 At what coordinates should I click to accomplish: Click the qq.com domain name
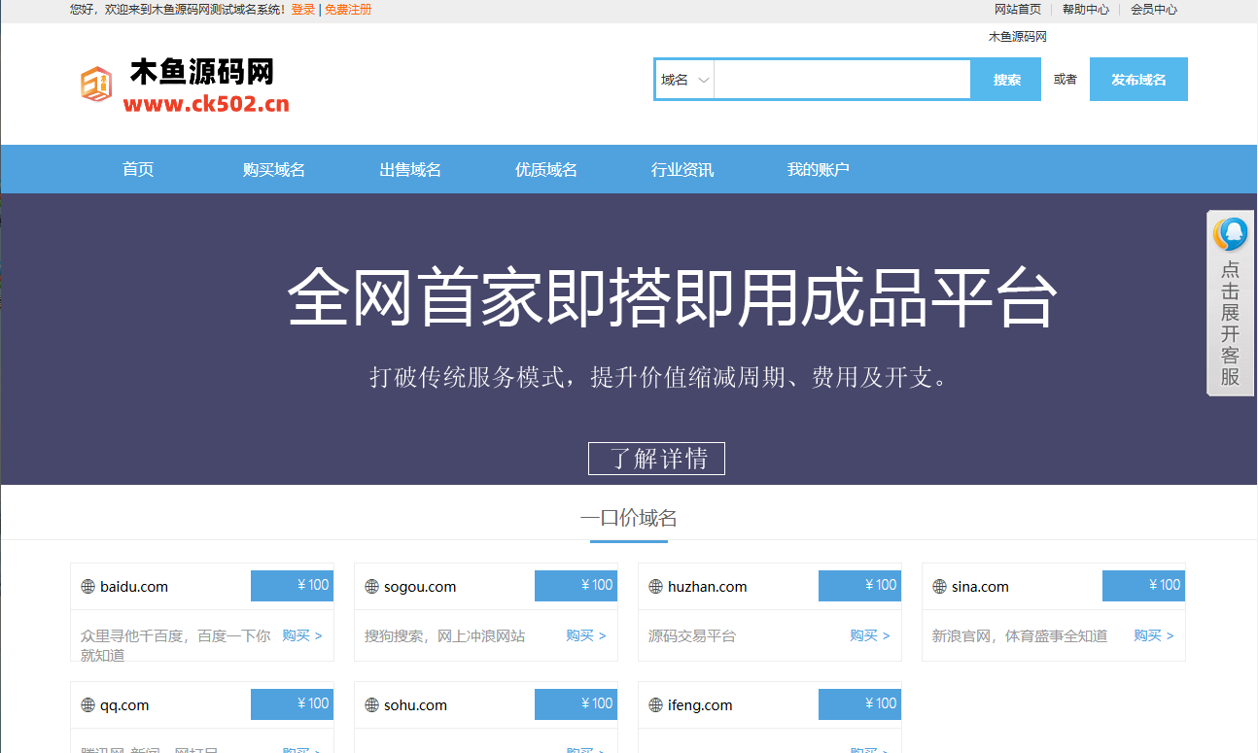(124, 705)
